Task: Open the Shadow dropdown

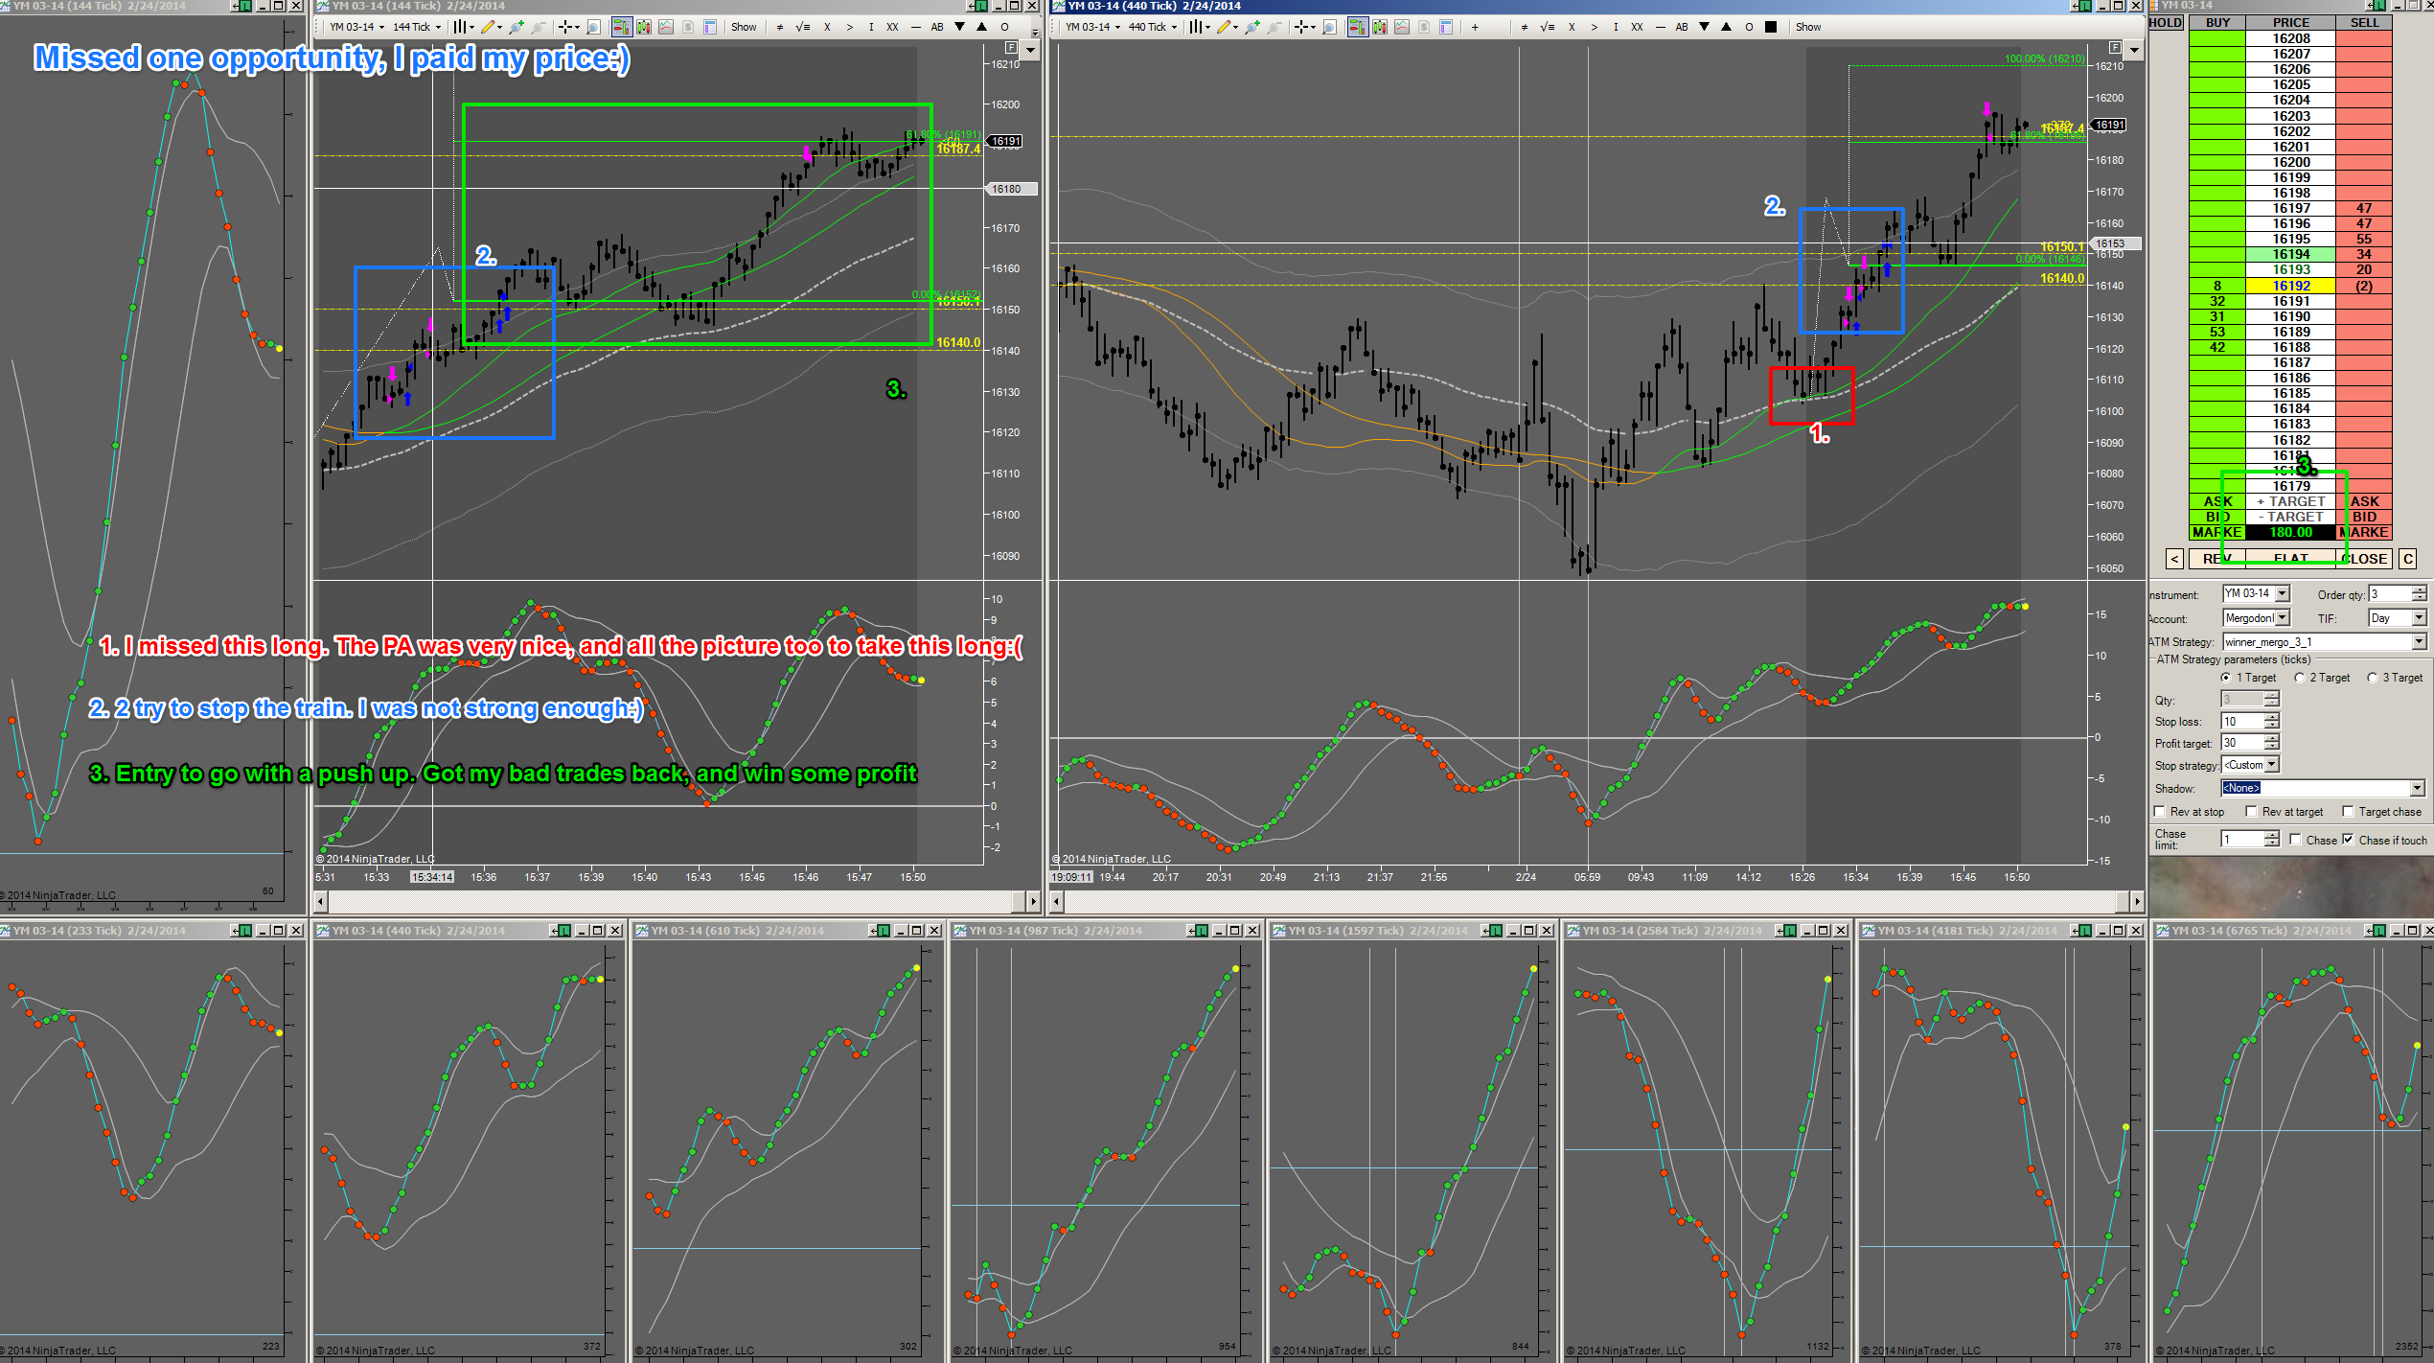Action: click(2418, 788)
